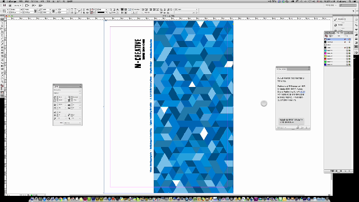The height and width of the screenshot is (202, 359).
Task: Open the Arrange Documents menu
Action: click(x=41, y=5)
